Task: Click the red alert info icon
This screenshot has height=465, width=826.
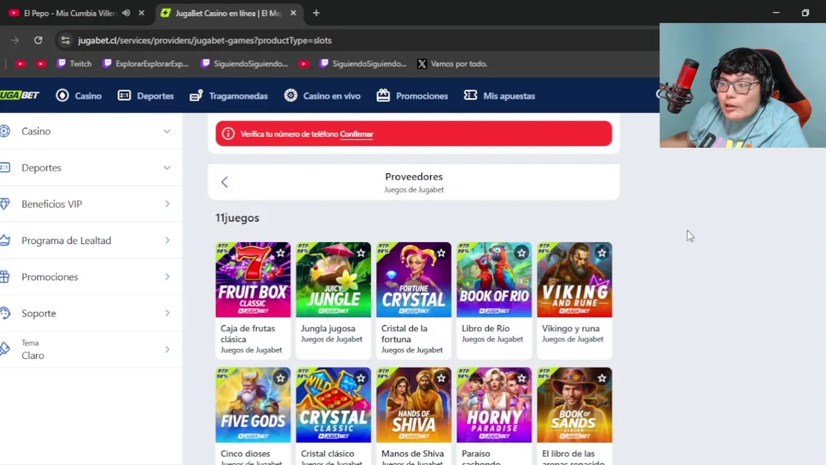Action: pos(228,134)
